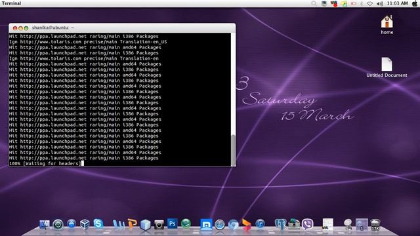Open the Terminal application menu
This screenshot has height=236, width=420.
[x=11, y=3]
